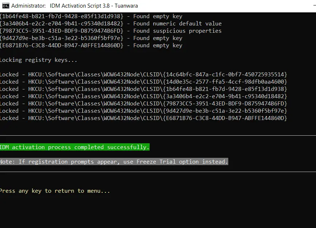Click the Locked line ending e85f13d1d938

pyautogui.click(x=143, y=89)
